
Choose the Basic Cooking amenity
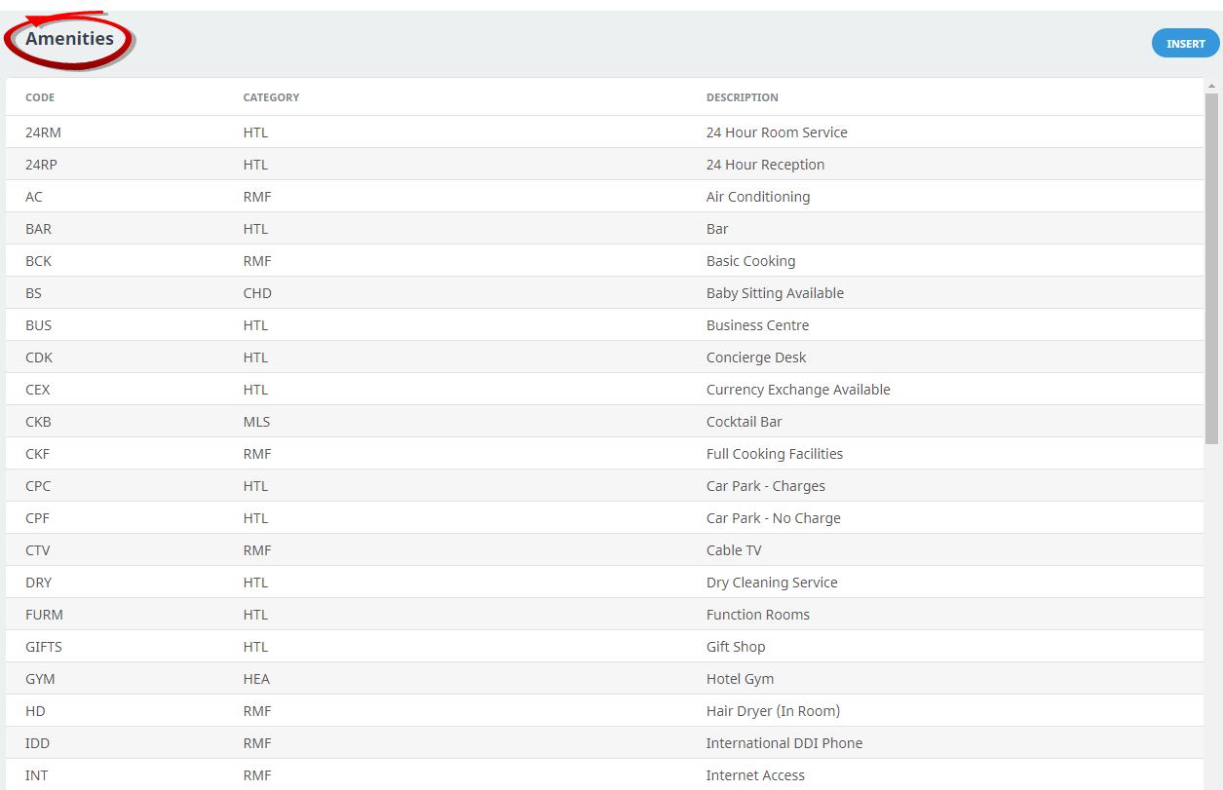tap(750, 261)
